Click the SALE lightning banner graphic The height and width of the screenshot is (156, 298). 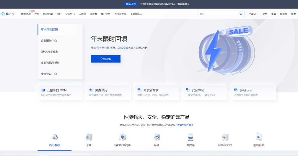(x=226, y=50)
